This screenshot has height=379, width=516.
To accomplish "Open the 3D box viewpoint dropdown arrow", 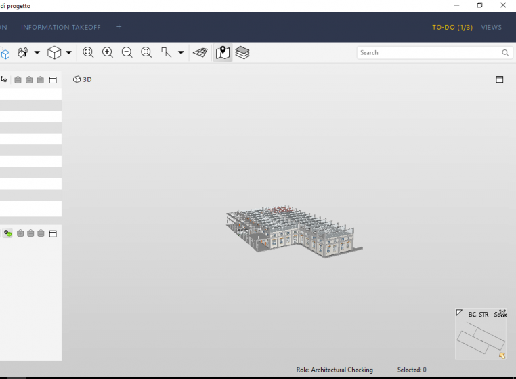I will [68, 52].
